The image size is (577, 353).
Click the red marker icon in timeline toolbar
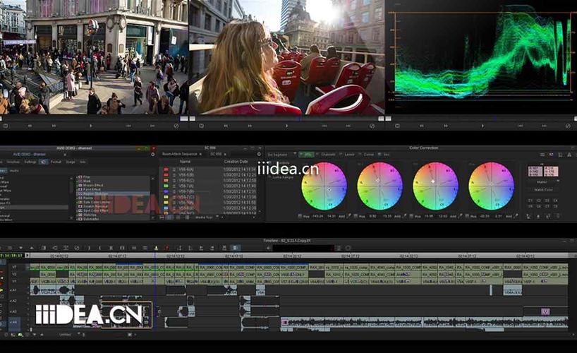167,248
